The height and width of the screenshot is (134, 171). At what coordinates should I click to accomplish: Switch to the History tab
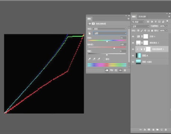tap(142, 16)
